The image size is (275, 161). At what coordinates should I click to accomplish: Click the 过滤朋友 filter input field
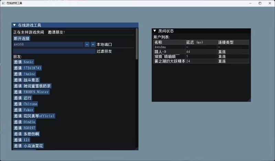[x=54, y=51]
